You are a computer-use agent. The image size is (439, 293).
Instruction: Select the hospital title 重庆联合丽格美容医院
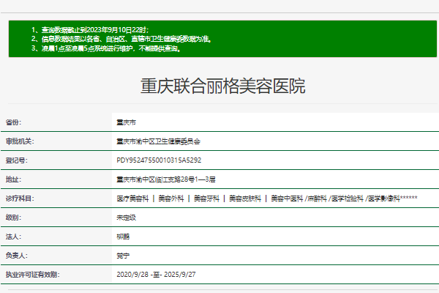(x=223, y=86)
